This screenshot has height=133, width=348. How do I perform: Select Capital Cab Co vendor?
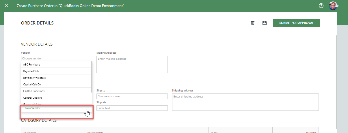[x=56, y=85]
